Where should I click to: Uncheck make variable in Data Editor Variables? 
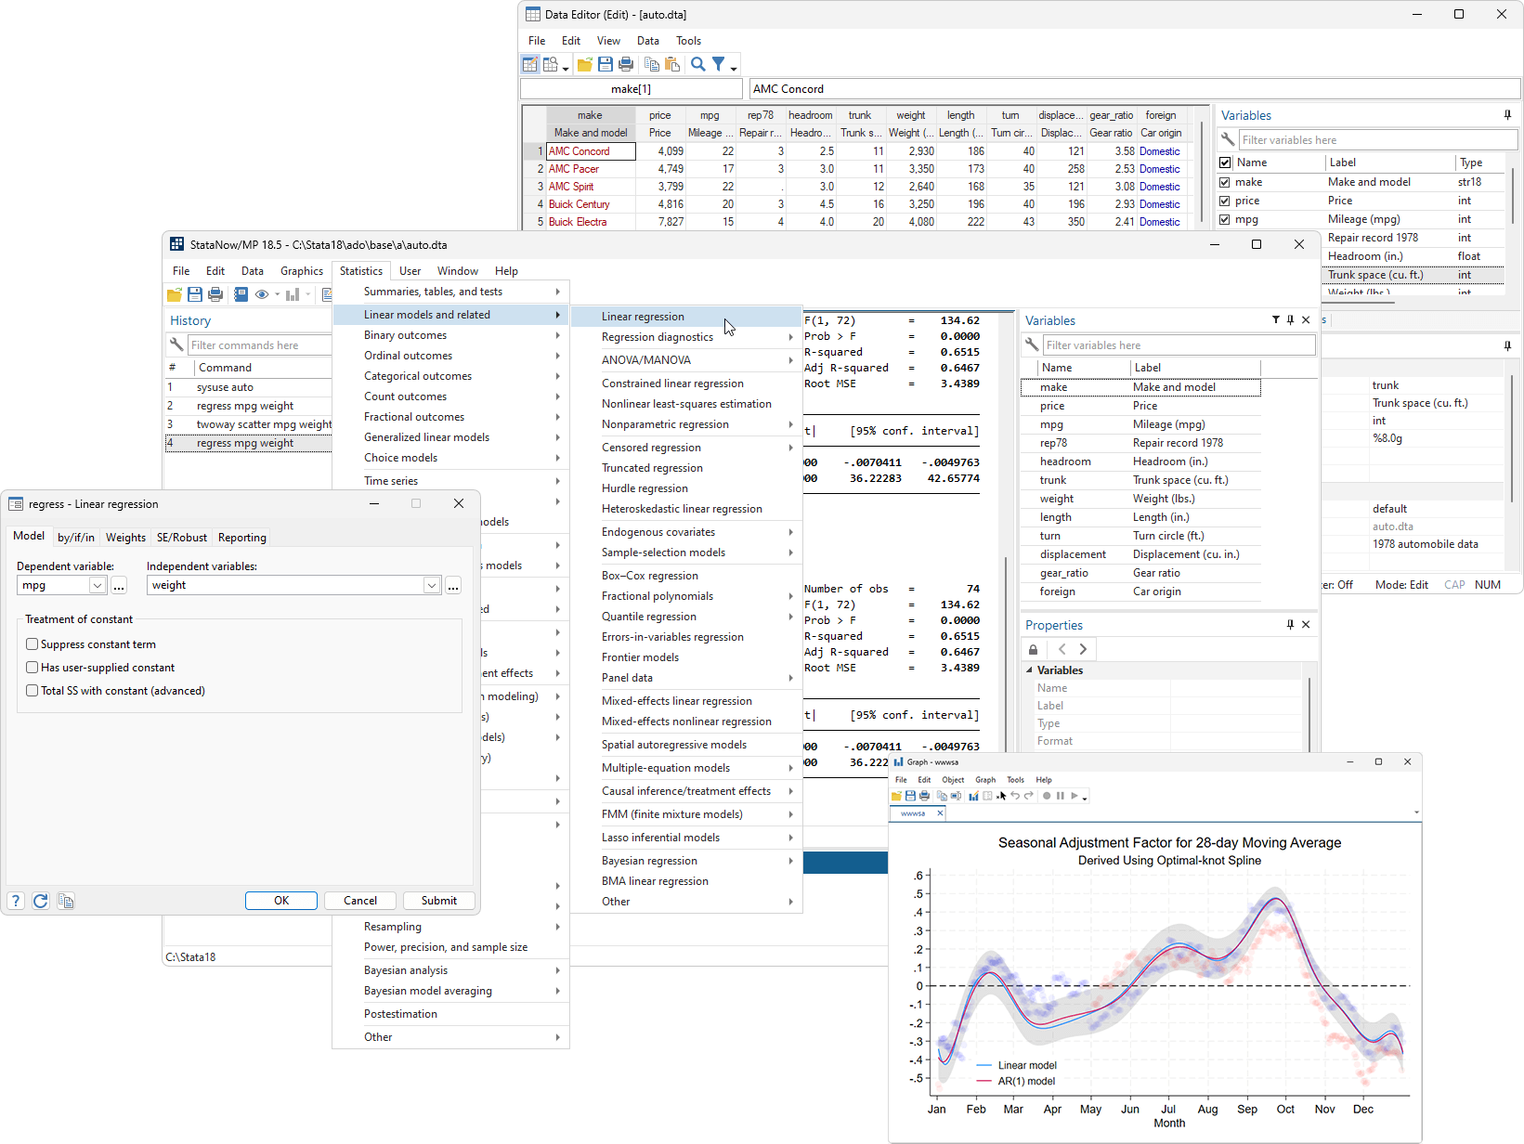coord(1225,182)
